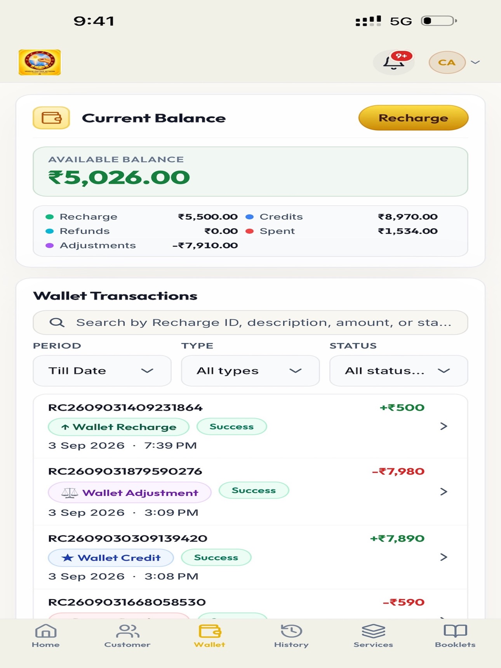Viewport: 501px width, 668px height.
Task: Open the All types dropdown
Action: coord(250,371)
